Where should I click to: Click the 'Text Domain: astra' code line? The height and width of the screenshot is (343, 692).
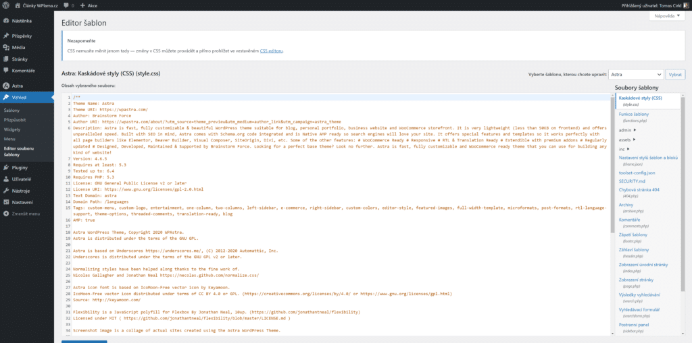pyautogui.click(x=95, y=195)
